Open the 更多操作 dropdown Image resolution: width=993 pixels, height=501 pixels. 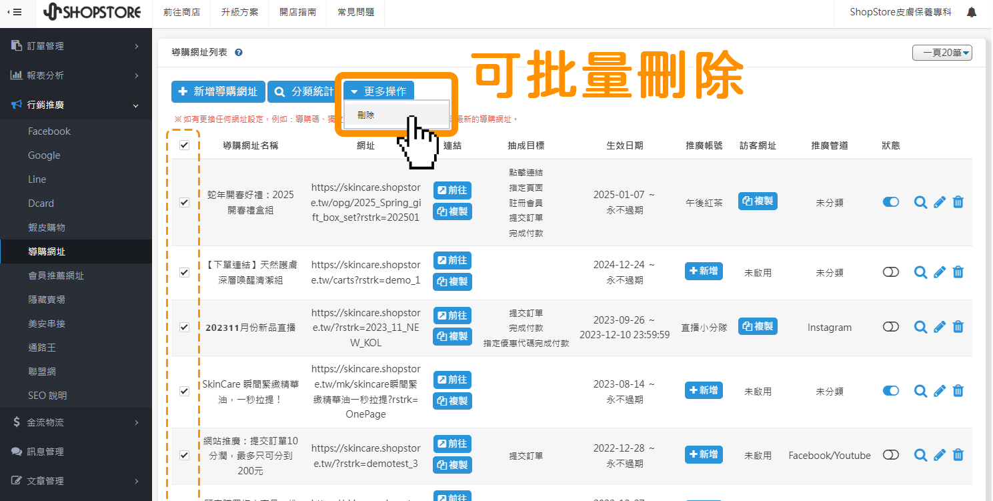pos(379,91)
